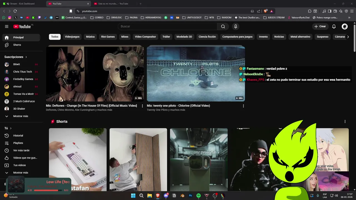Open the Kick bookmark icon

click(33, 17)
